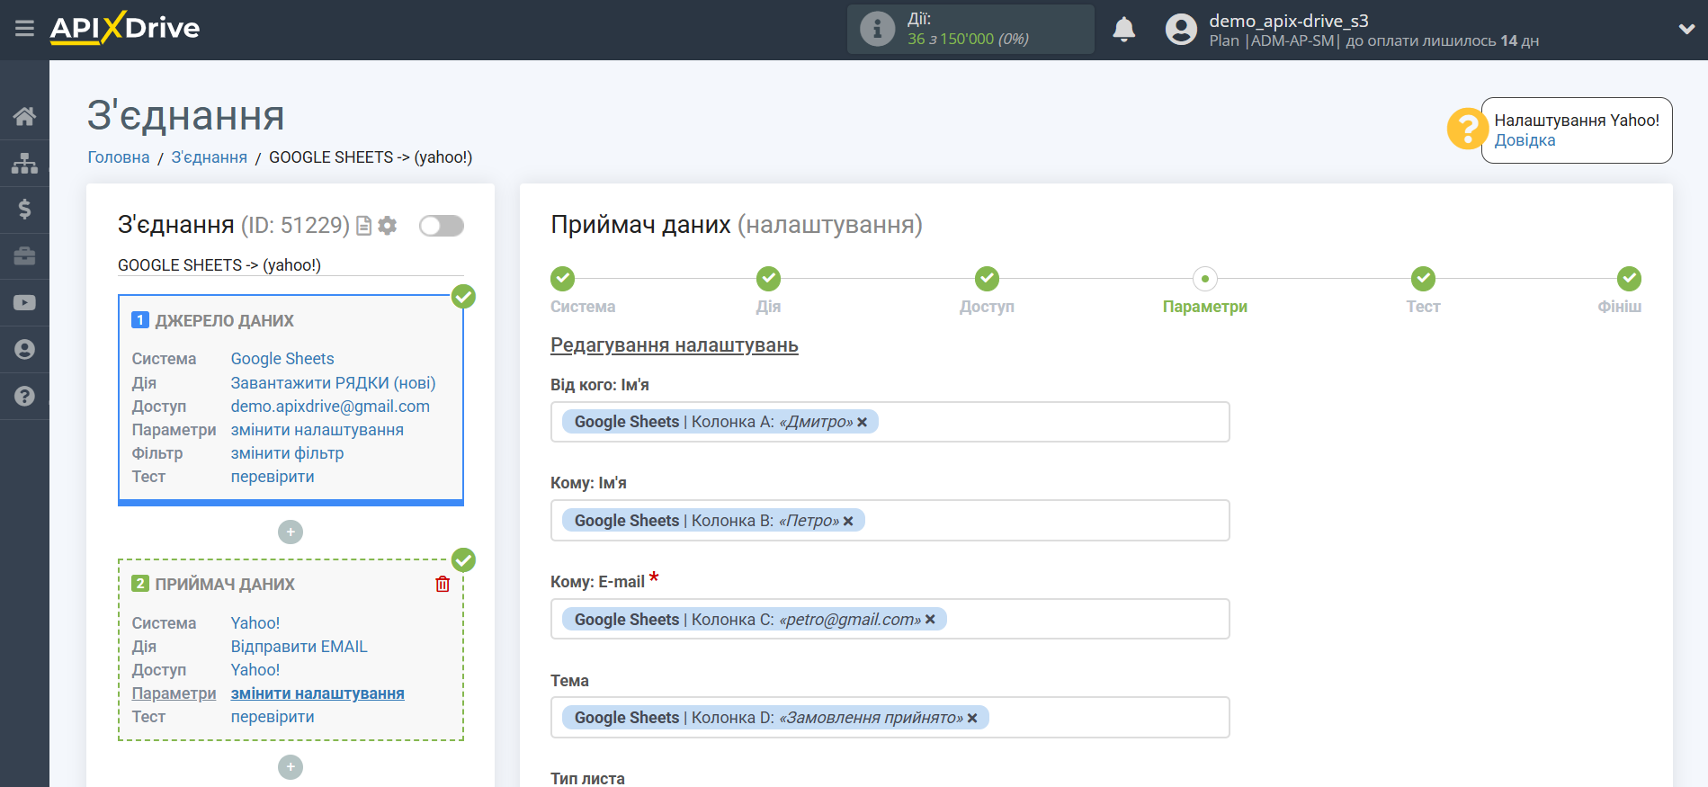The width and height of the screenshot is (1708, 787).
Task: Click the ApiX-Drive logo
Action: 125,28
